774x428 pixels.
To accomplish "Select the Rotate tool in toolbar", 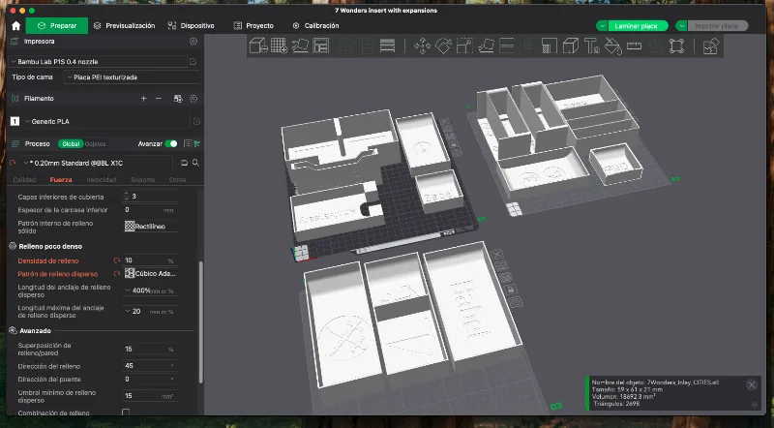I will 443,46.
